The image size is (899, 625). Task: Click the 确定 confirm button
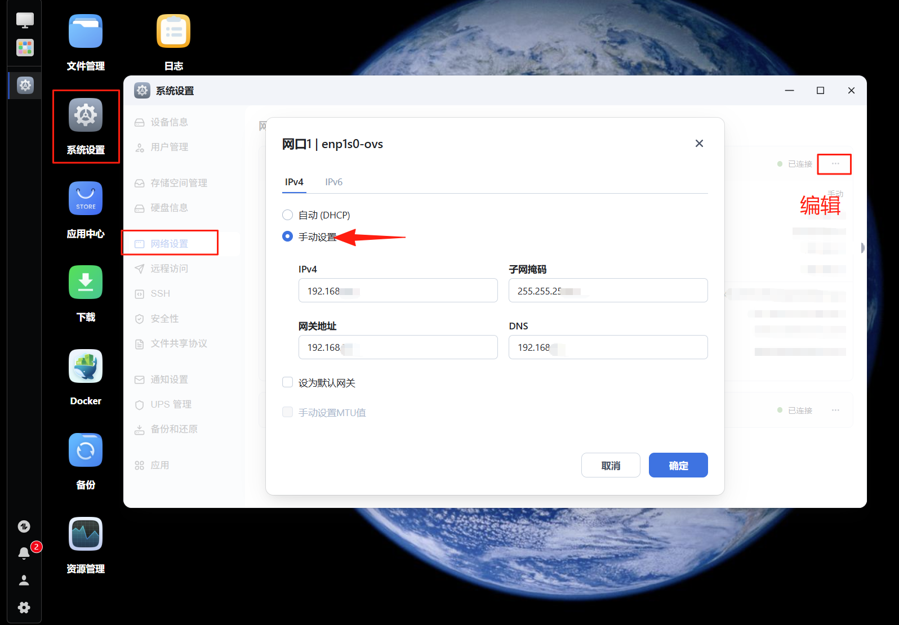[678, 466]
